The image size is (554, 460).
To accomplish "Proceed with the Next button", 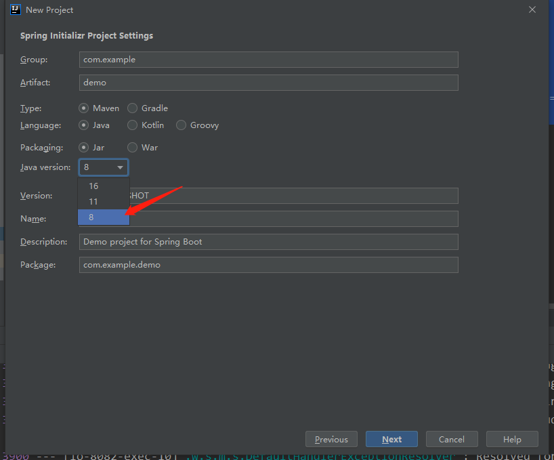I will coord(391,439).
